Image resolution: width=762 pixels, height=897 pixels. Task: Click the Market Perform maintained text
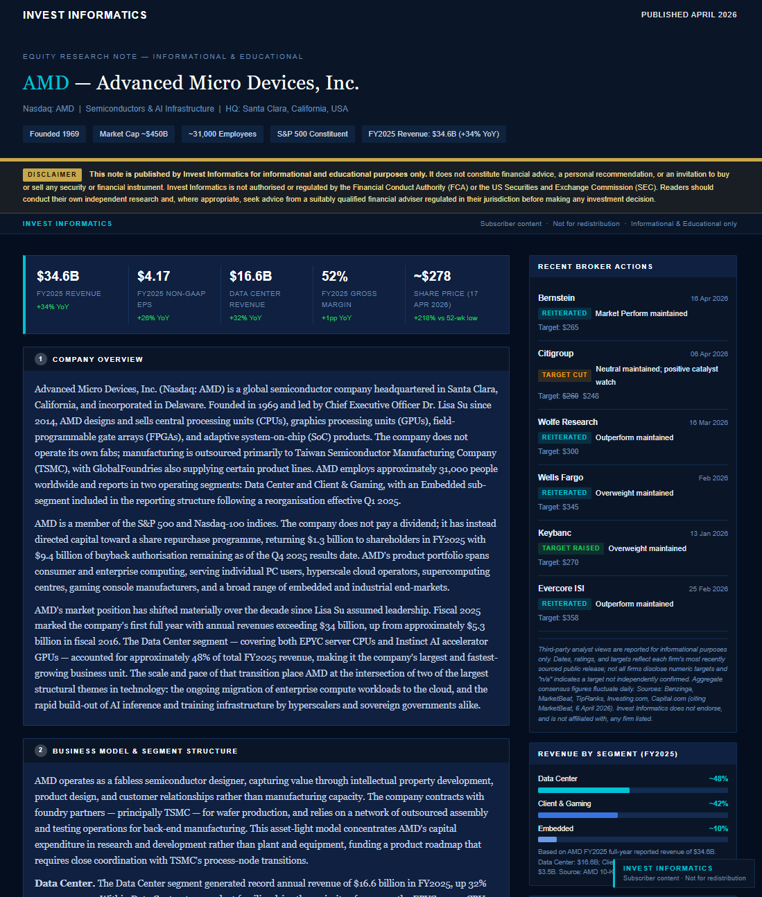click(x=641, y=313)
